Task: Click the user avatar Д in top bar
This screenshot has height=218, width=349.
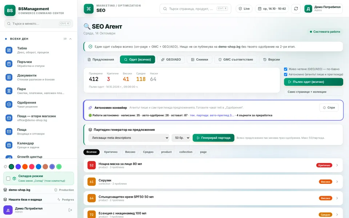Action: tap(308, 9)
